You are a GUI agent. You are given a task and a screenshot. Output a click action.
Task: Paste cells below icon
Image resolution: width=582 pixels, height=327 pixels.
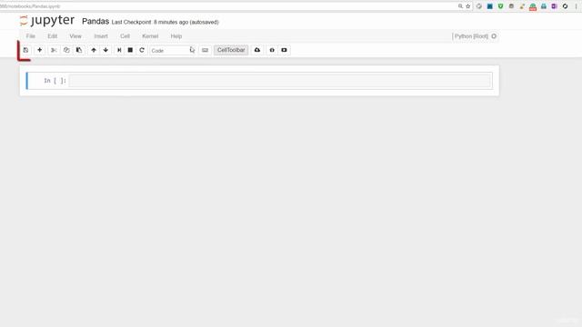(79, 50)
